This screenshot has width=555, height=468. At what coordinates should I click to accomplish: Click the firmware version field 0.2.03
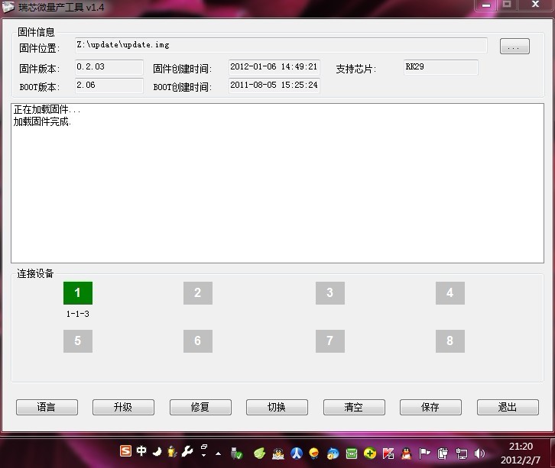coord(109,67)
